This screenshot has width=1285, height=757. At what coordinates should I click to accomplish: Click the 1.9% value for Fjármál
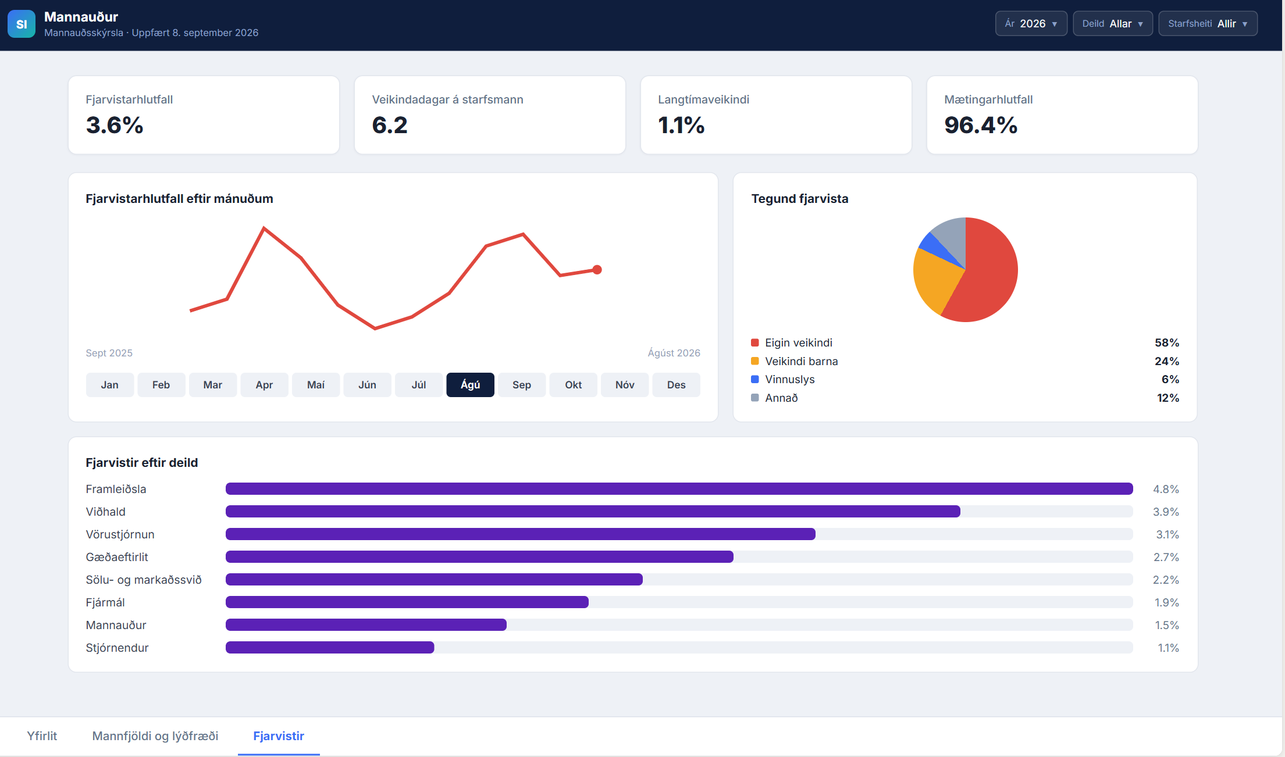click(x=1166, y=602)
